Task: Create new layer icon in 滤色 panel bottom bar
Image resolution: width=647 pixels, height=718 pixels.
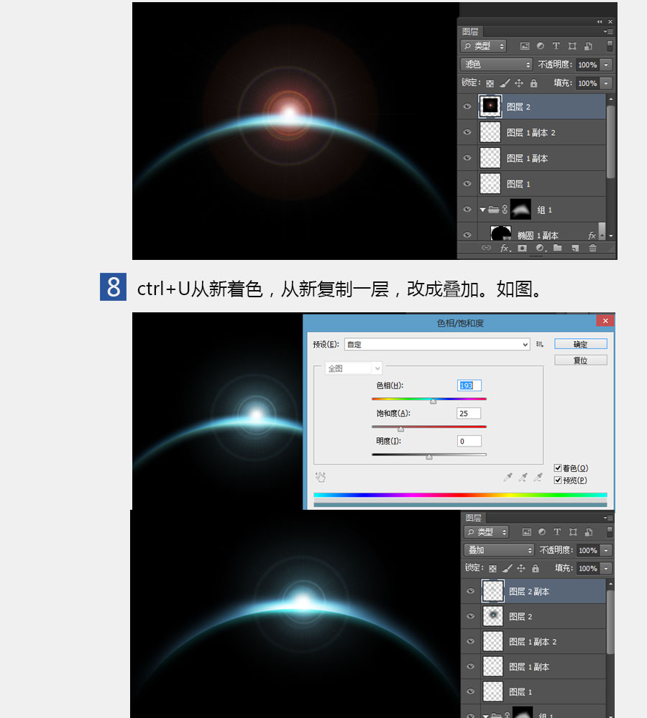Action: coord(575,248)
